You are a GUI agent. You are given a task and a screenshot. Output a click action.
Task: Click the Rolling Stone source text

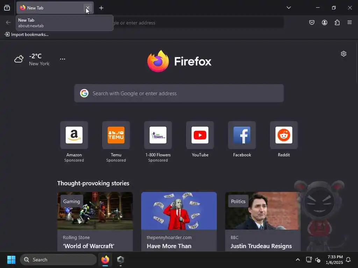click(76, 237)
